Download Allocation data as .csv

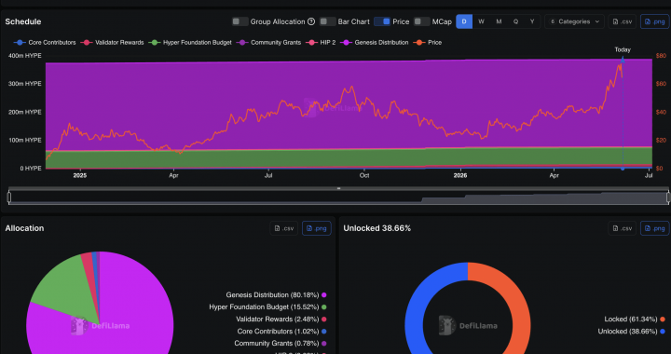(x=283, y=228)
